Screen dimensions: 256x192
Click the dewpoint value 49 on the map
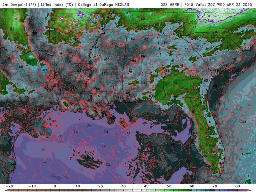click(x=194, y=27)
